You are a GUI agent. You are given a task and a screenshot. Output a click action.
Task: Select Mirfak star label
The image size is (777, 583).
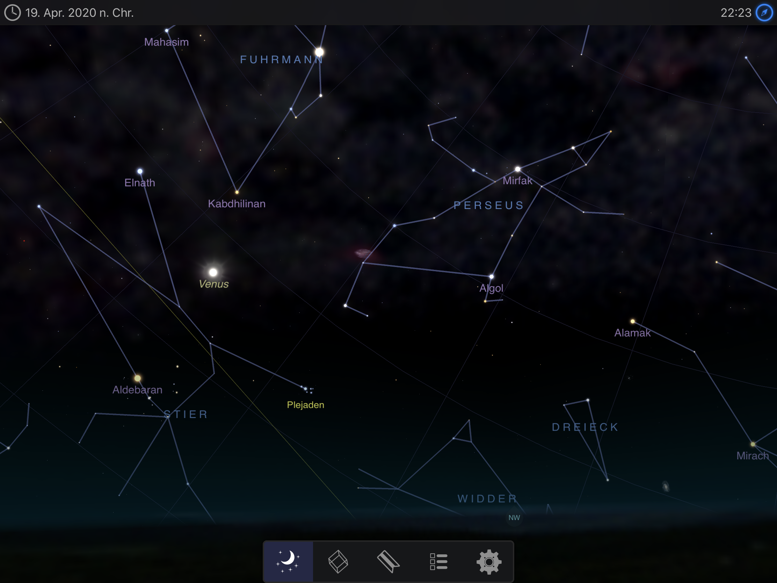(517, 181)
